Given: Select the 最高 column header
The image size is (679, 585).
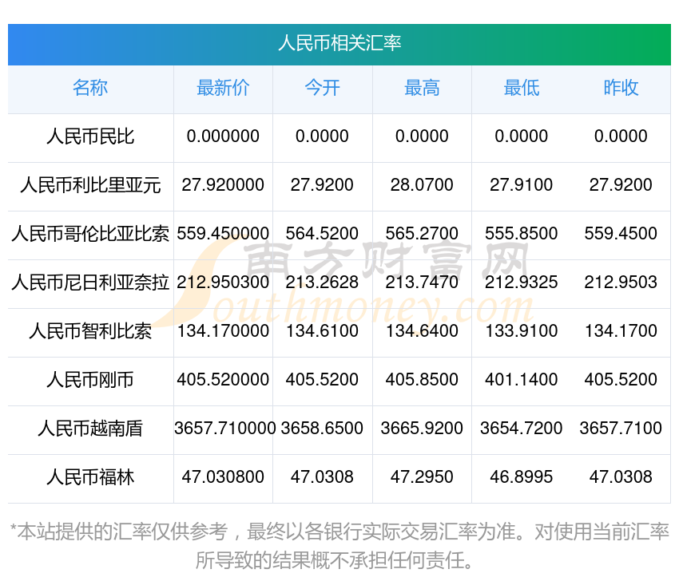Looking at the screenshot, I should click(422, 88).
